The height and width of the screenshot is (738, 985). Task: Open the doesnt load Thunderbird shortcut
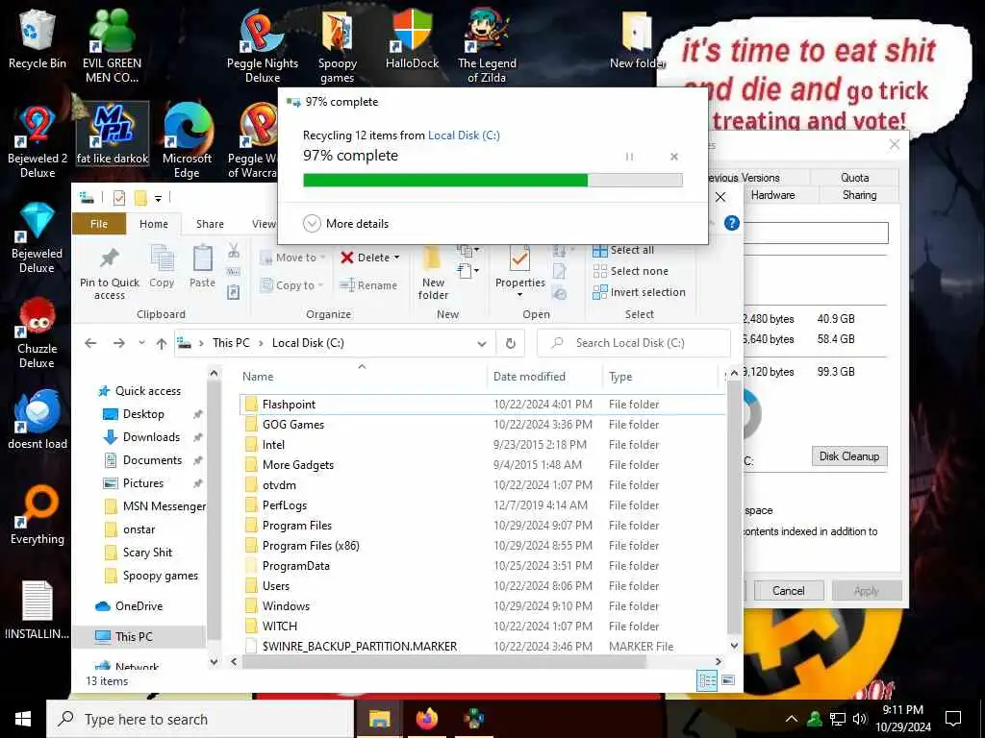(x=38, y=419)
